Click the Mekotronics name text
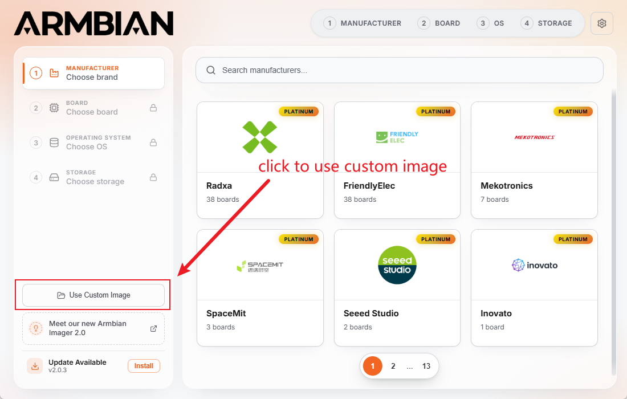The height and width of the screenshot is (399, 627). click(507, 186)
